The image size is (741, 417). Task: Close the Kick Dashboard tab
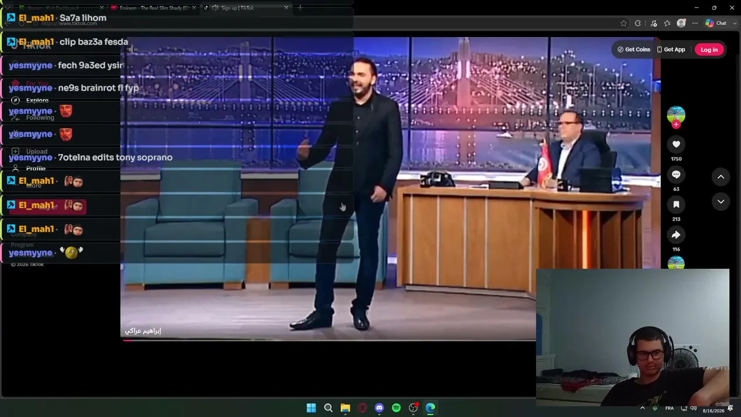(x=102, y=8)
